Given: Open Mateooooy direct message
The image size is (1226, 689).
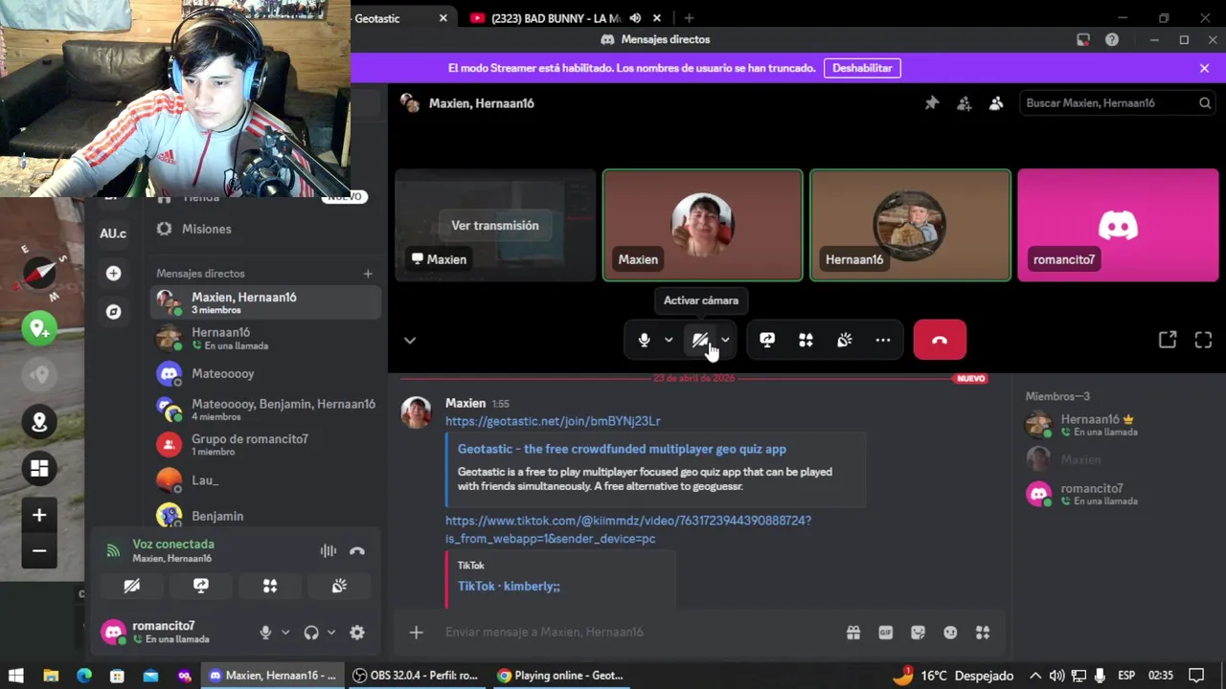Looking at the screenshot, I should 265,373.
